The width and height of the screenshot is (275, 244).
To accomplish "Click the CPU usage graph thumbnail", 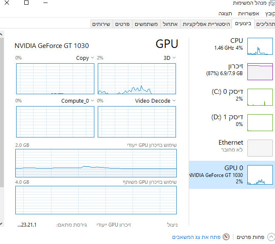I will [260, 46].
